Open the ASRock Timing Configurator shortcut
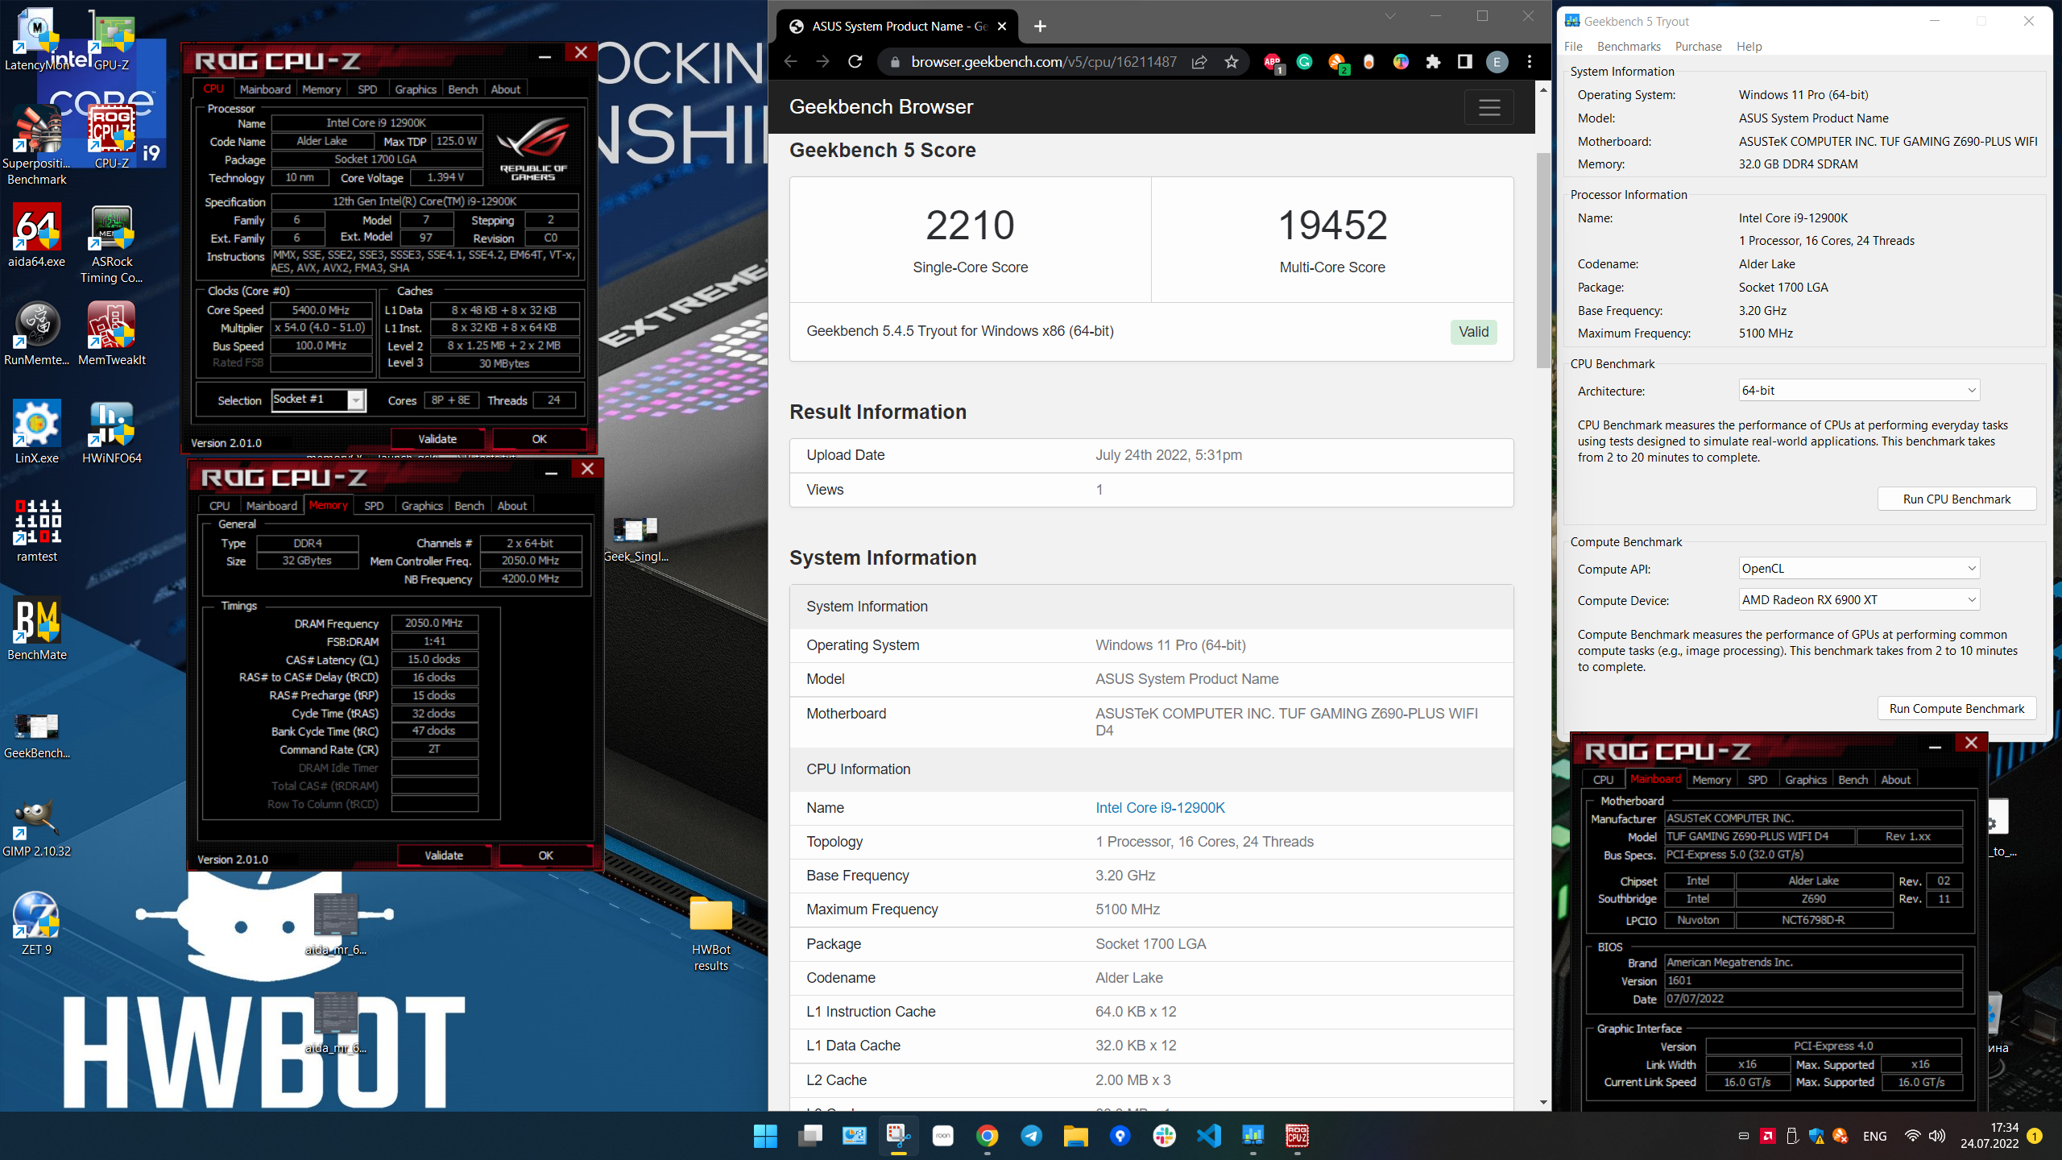 (112, 245)
